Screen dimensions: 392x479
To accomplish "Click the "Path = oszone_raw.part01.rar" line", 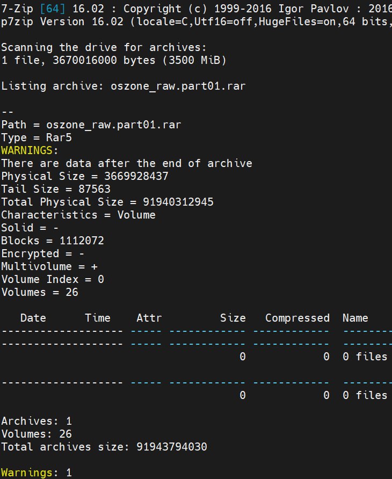I will coord(91,125).
